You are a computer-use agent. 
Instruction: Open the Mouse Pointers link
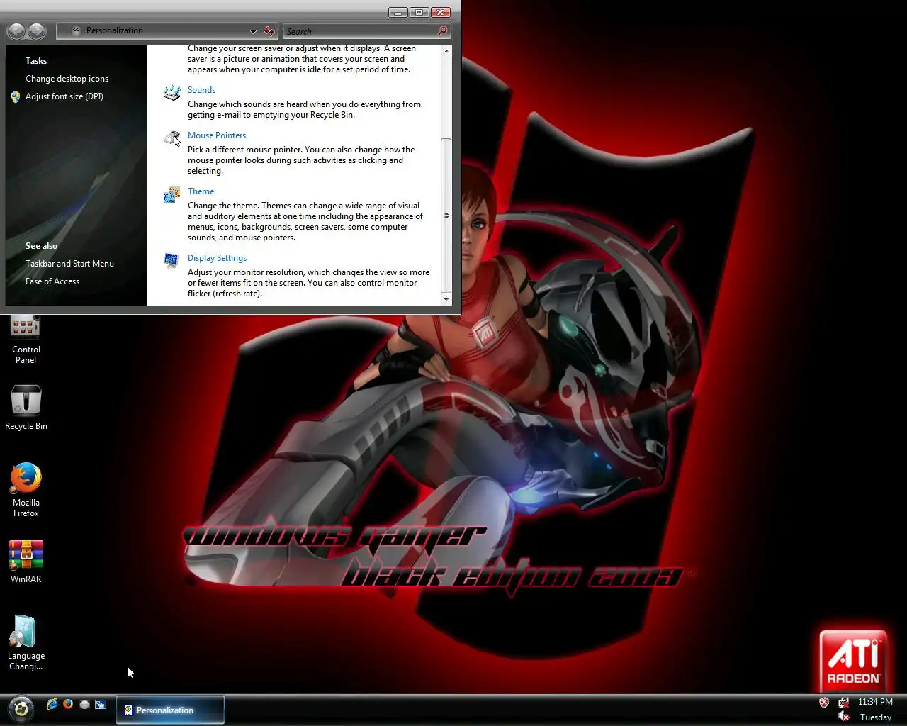217,135
